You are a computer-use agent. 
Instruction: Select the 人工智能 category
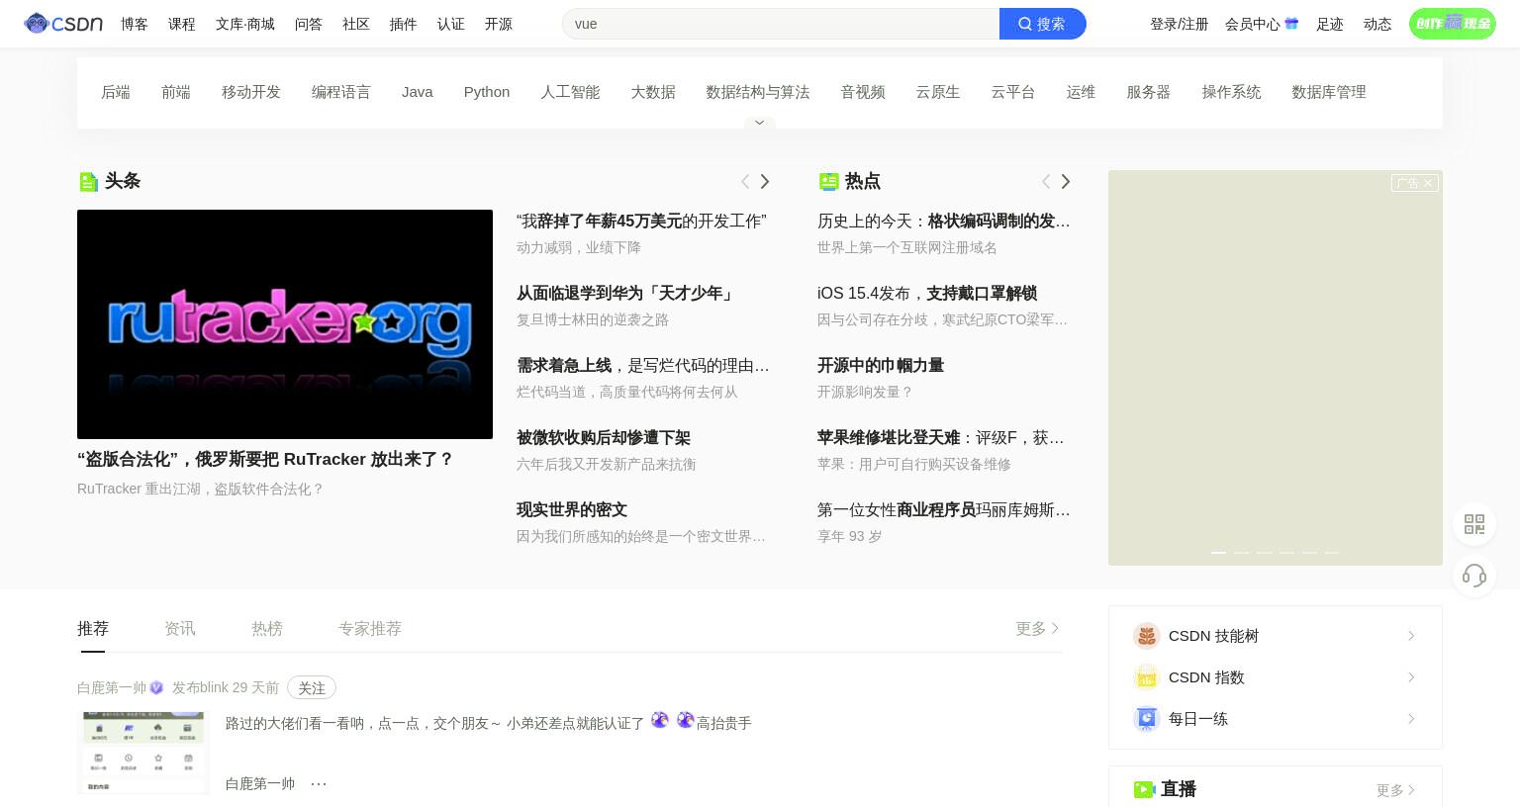coord(570,92)
